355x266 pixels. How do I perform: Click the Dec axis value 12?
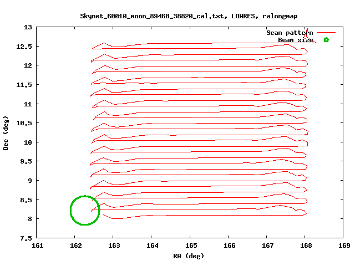click(28, 65)
